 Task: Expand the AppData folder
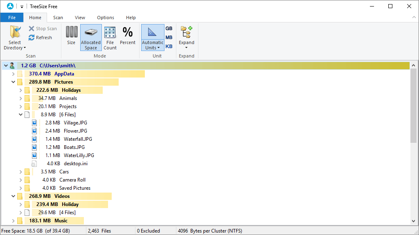click(x=13, y=73)
